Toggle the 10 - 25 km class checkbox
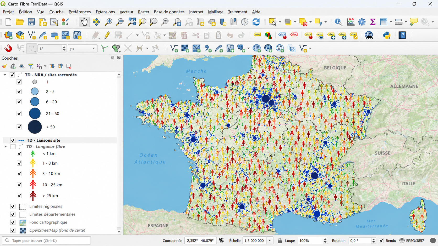The height and width of the screenshot is (246, 438). tap(19, 185)
